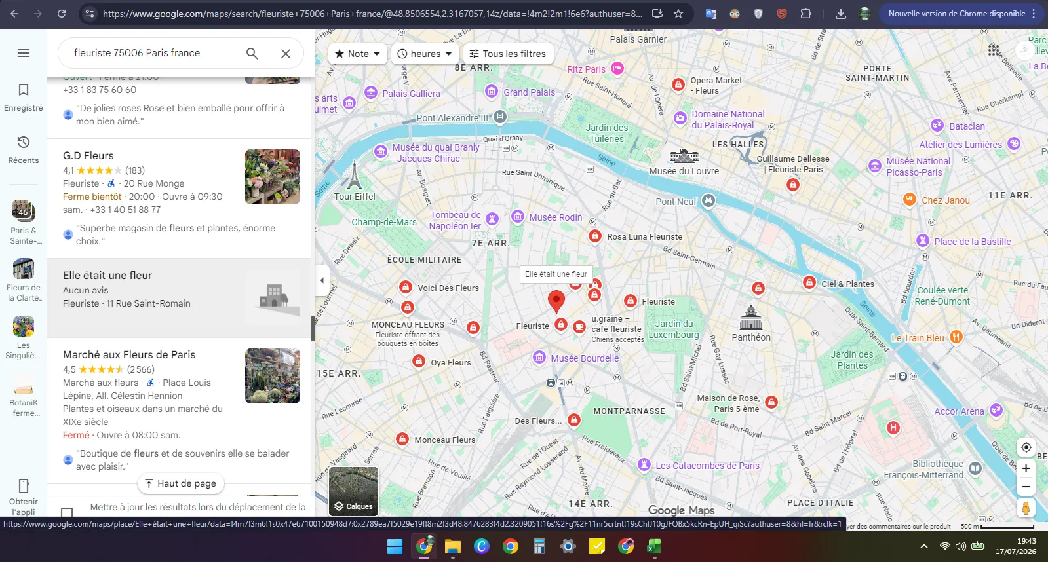
Task: Zoom in the map with plus button
Action: pyautogui.click(x=1026, y=468)
